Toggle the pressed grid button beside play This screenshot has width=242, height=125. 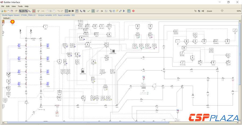(x=129, y=11)
